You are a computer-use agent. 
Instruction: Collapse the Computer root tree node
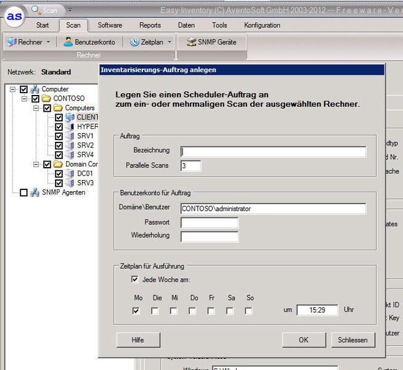(x=14, y=89)
